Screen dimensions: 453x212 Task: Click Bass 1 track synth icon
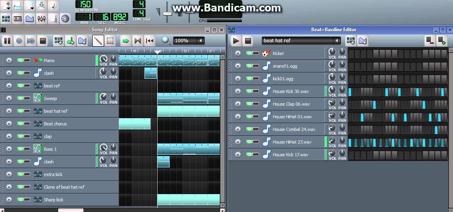38,149
